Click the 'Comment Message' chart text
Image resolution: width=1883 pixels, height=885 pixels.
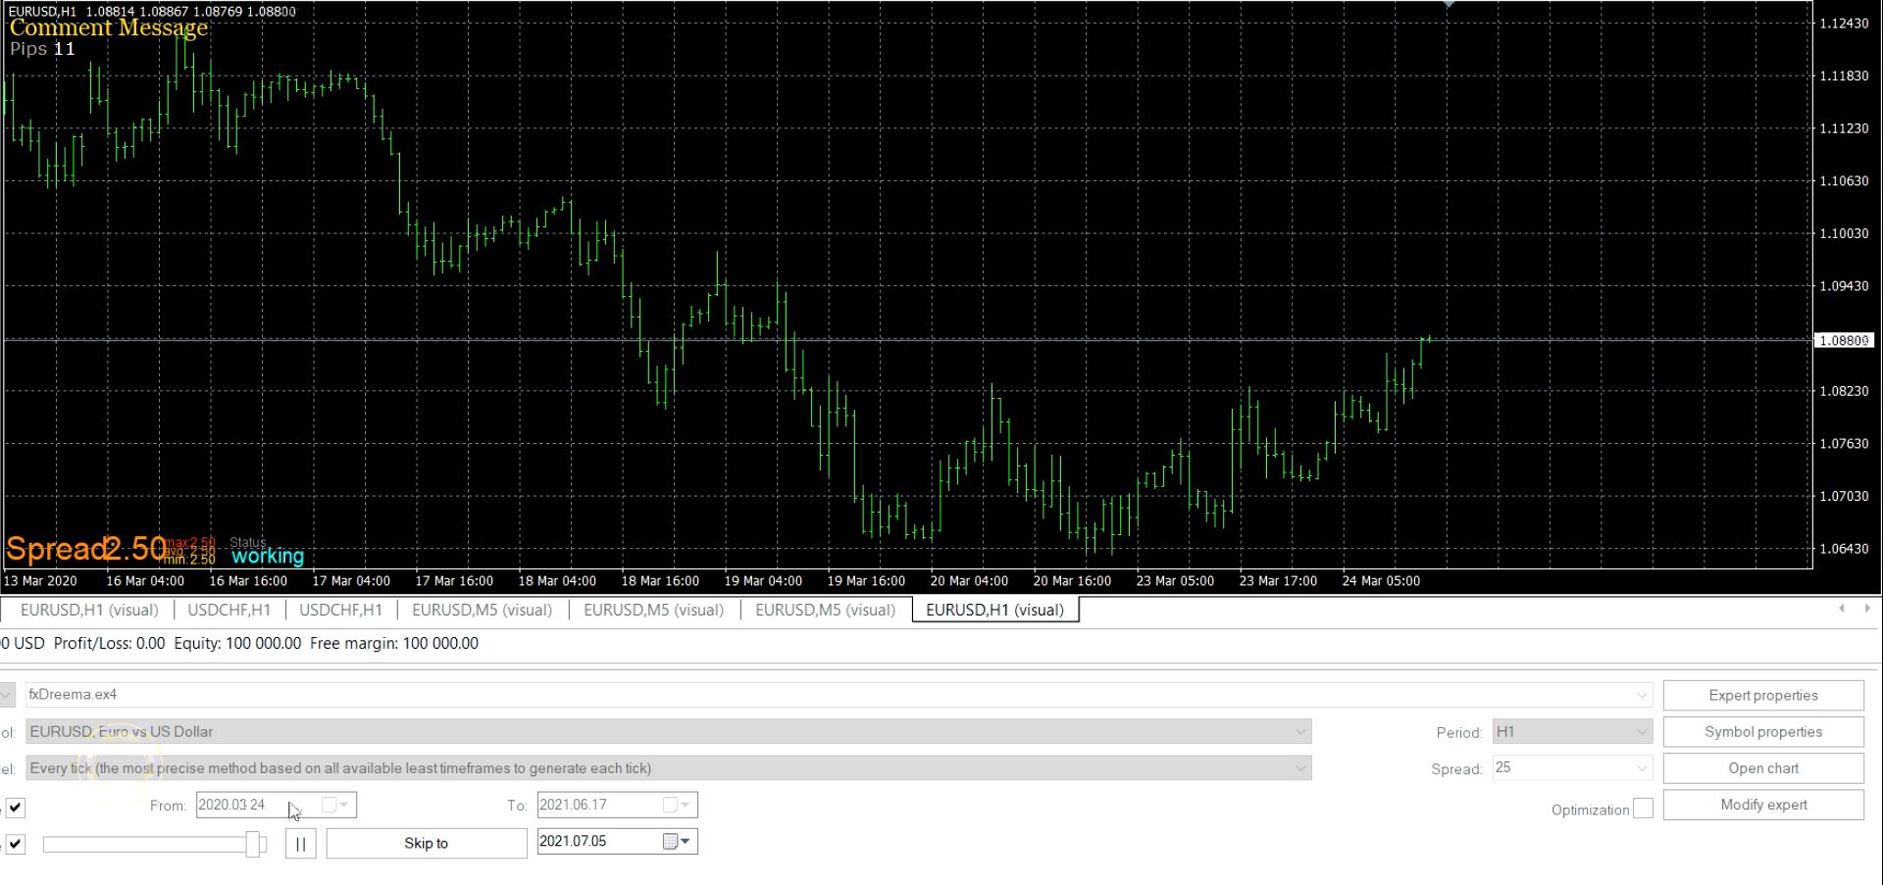click(108, 27)
